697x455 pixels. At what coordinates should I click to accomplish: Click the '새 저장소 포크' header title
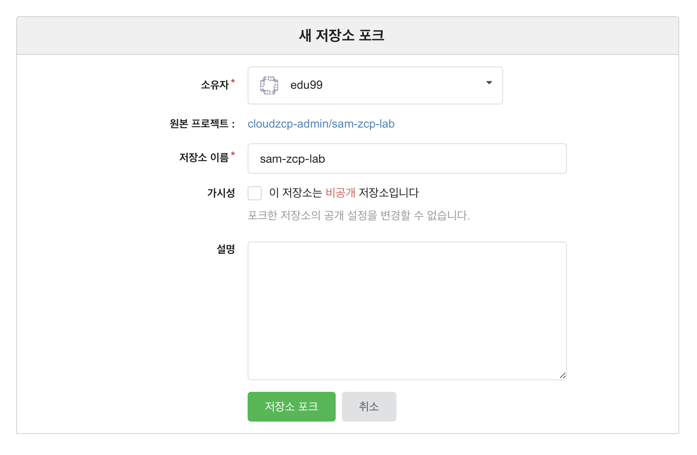coord(341,36)
